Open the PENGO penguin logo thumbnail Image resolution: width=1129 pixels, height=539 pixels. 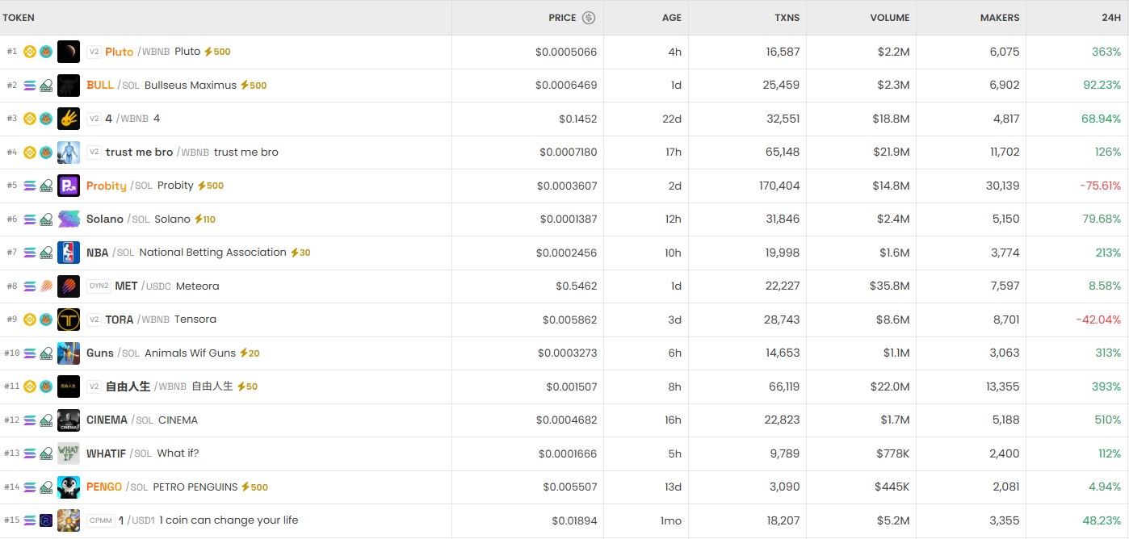[x=69, y=487]
